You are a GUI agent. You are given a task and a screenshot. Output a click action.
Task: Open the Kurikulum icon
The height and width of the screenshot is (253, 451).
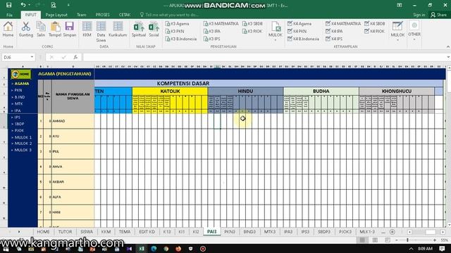click(x=118, y=26)
